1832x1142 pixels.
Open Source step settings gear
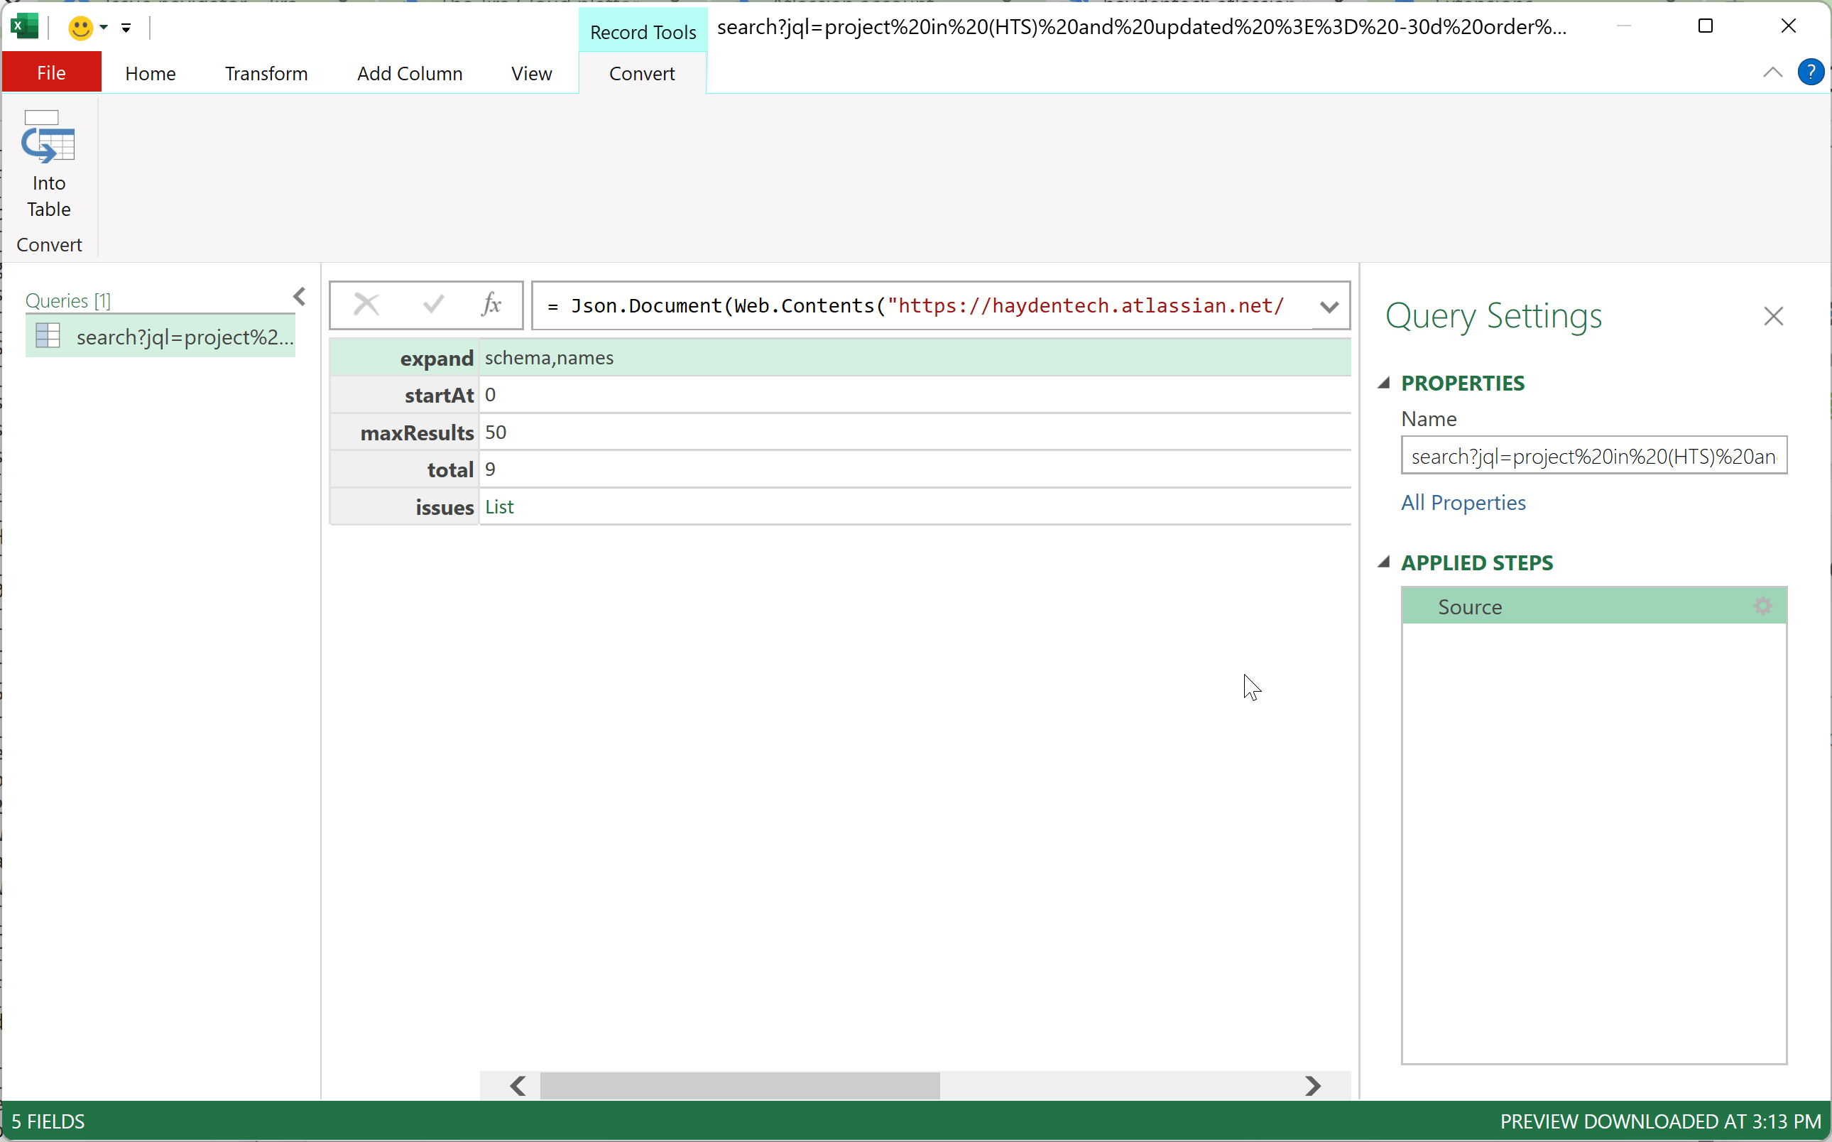coord(1762,607)
